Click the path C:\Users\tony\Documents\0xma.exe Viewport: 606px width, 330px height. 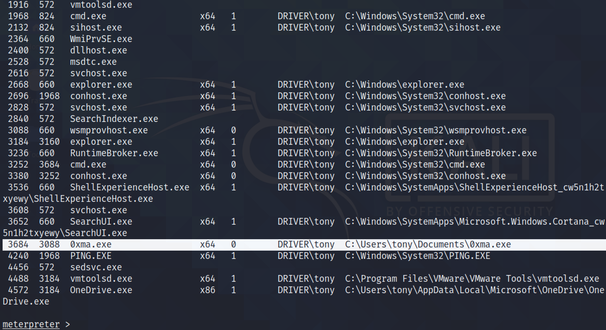[x=428, y=244]
